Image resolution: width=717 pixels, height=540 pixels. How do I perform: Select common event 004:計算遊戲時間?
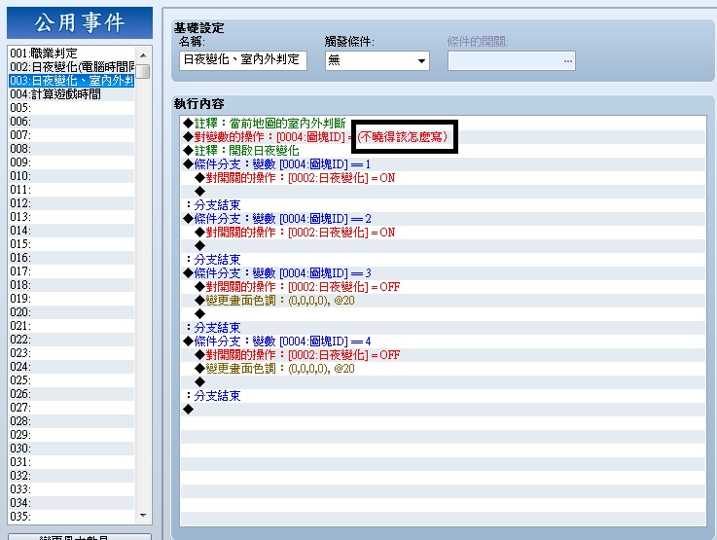(72, 94)
